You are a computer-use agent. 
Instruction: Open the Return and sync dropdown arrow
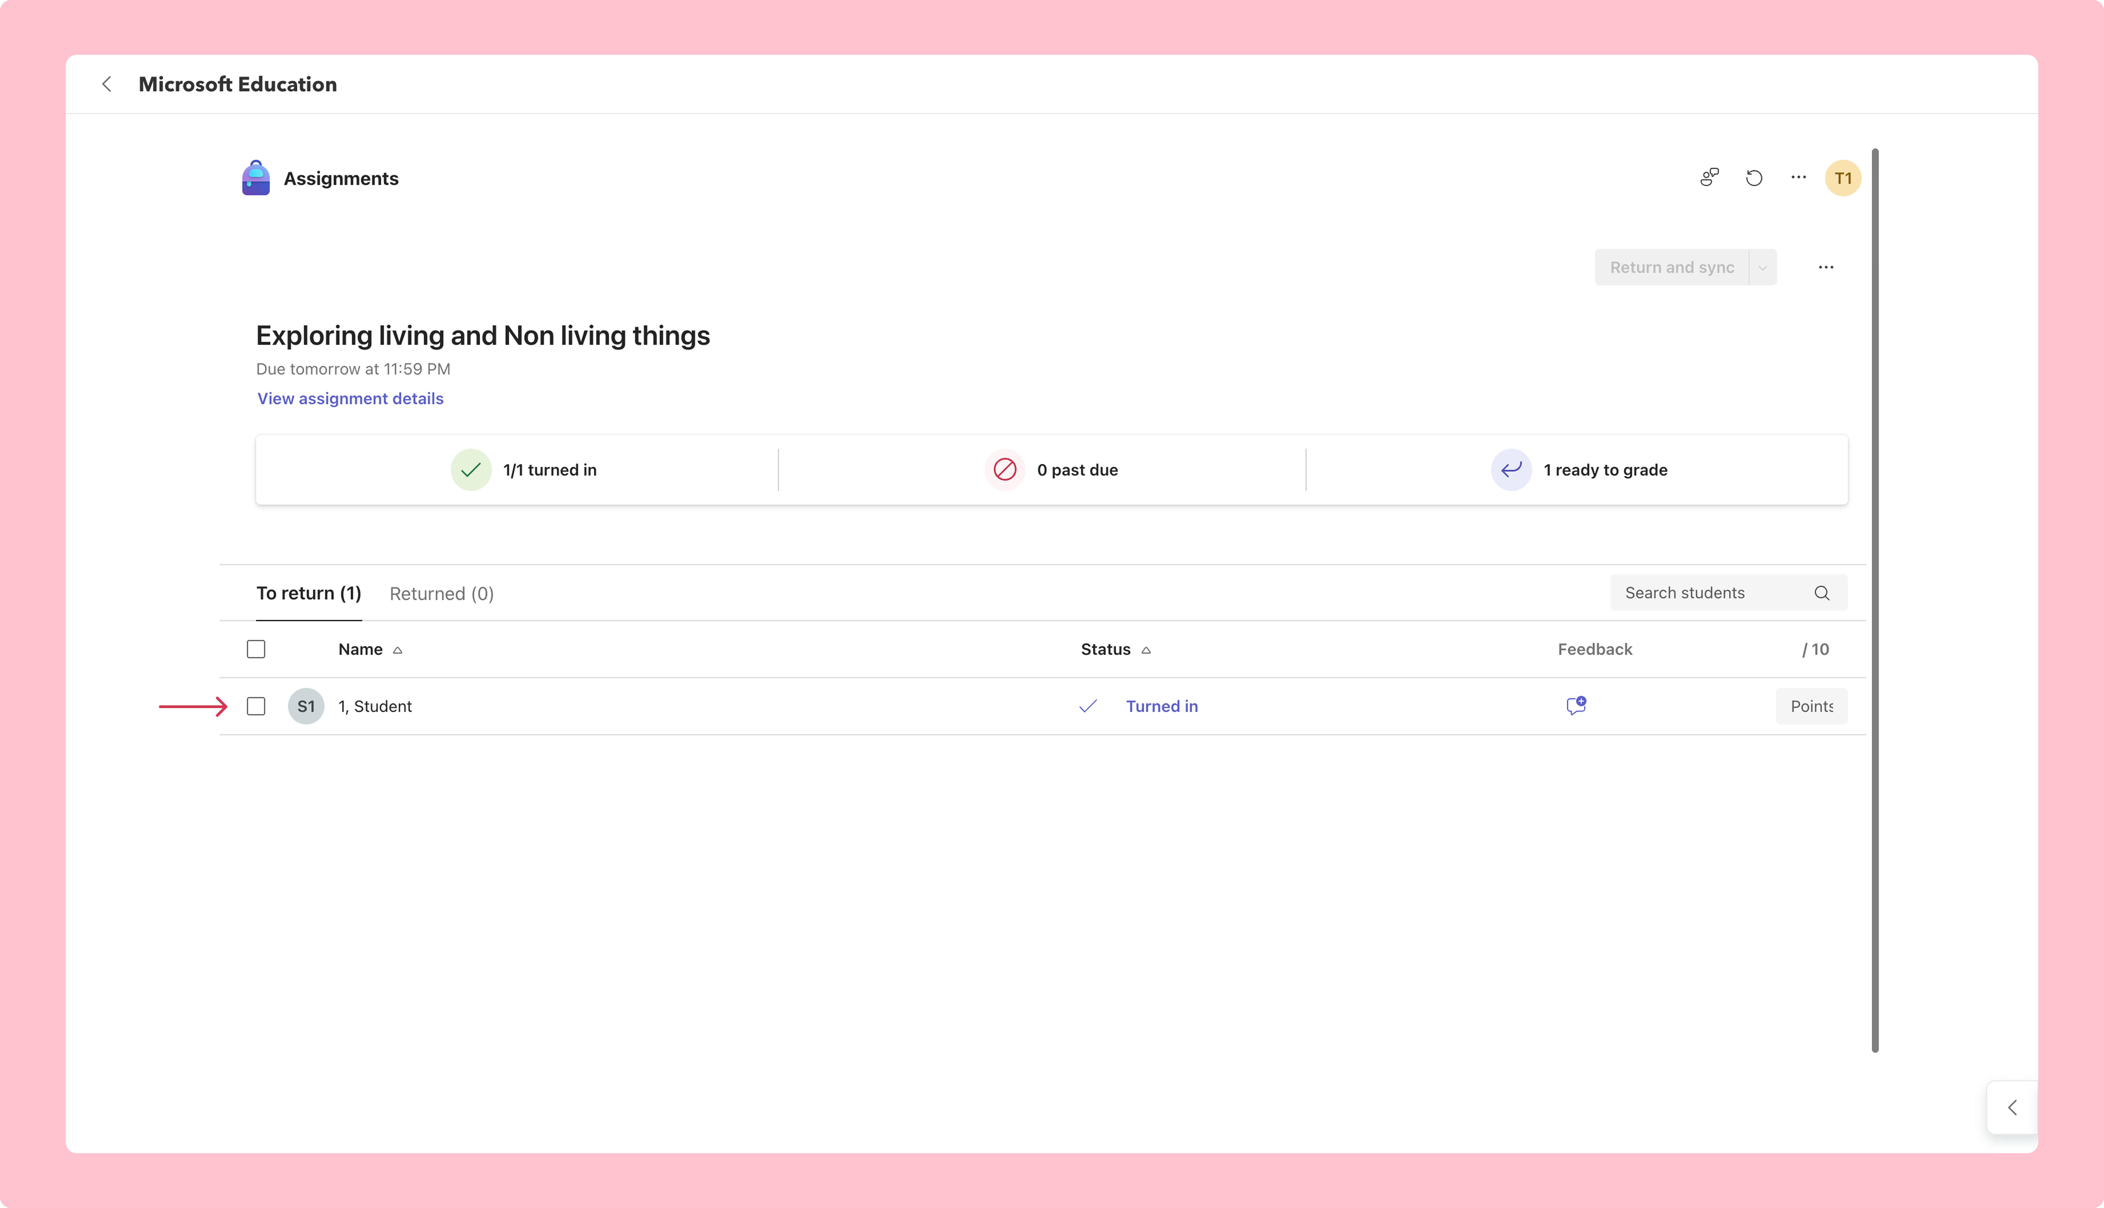[x=1763, y=267]
